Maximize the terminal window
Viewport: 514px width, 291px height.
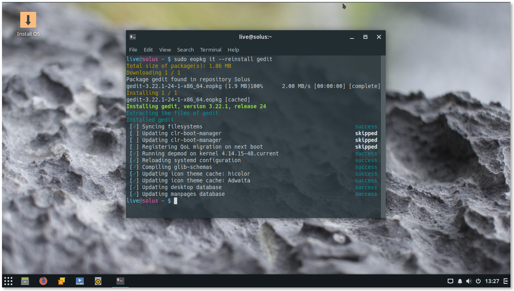365,37
